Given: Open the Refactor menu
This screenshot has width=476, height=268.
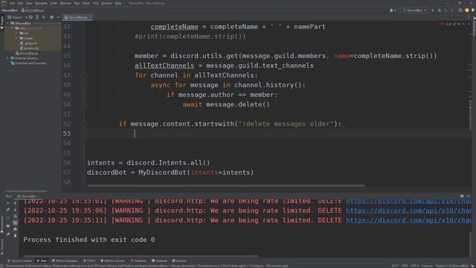Looking at the screenshot, I should (x=65, y=3).
